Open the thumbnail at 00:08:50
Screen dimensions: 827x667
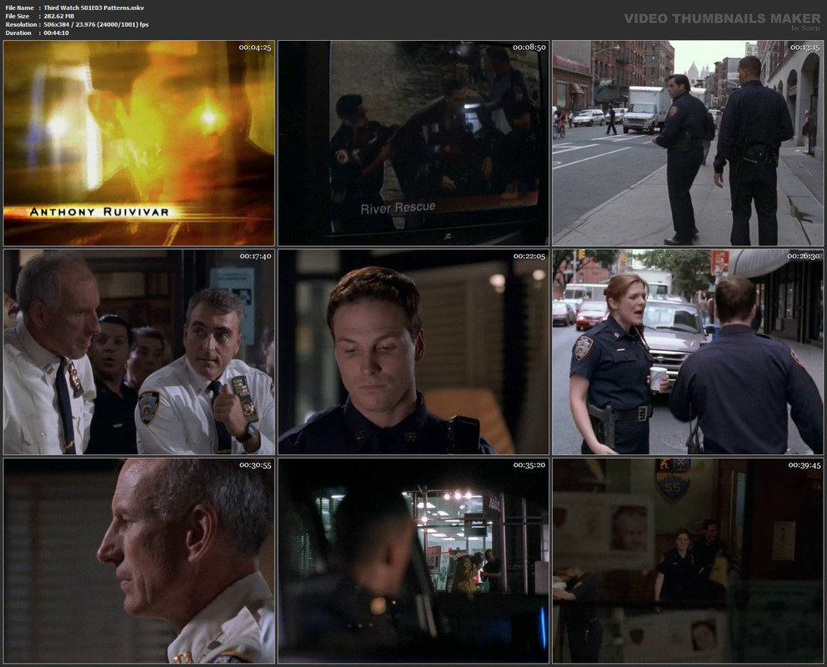(413, 143)
